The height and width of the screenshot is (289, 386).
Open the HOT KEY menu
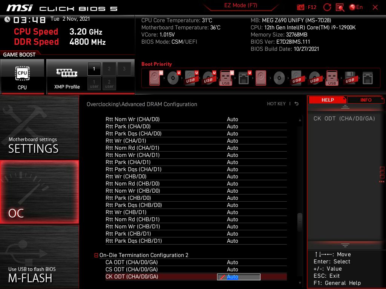(x=276, y=104)
